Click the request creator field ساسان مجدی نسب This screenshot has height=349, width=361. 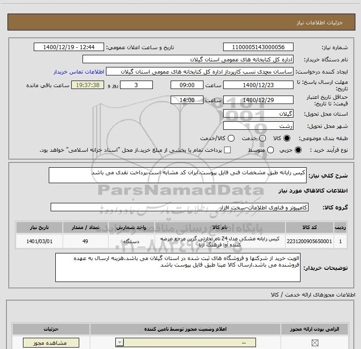tap(200, 72)
